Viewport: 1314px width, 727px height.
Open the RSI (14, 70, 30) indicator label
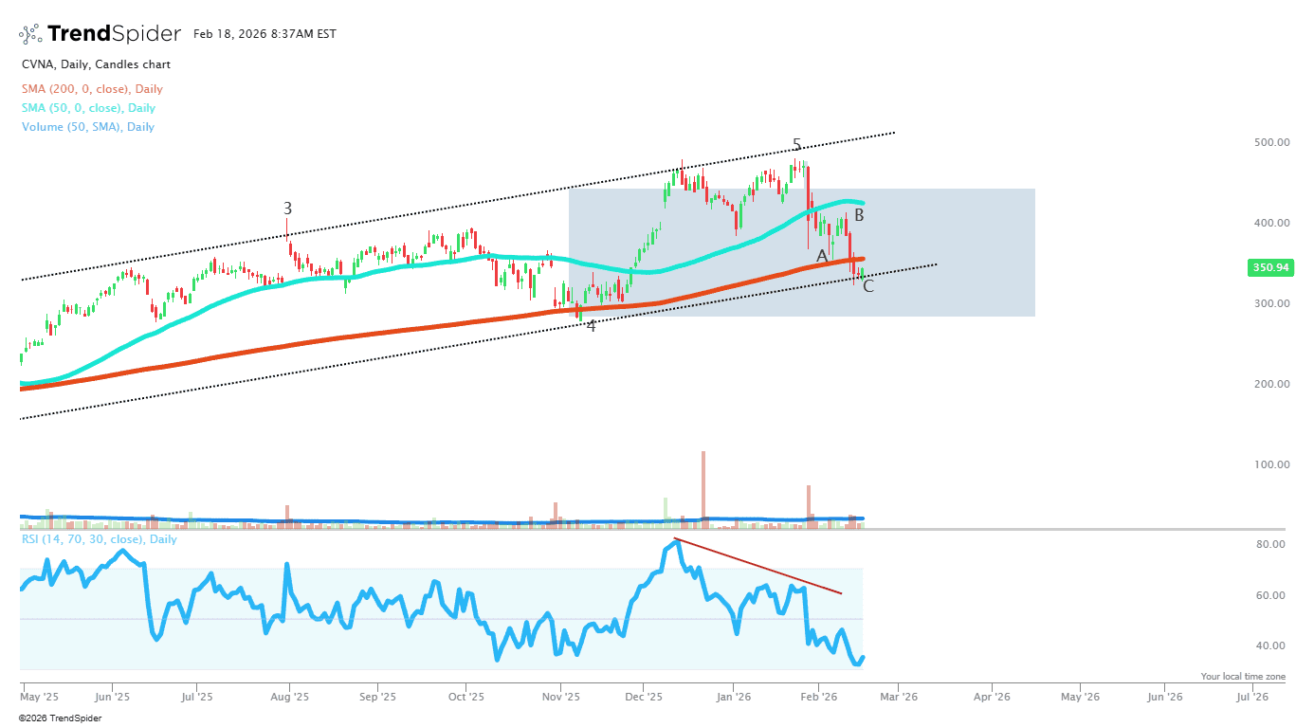coord(99,539)
